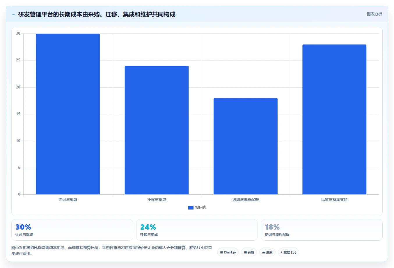
Task: Click the y-axis value 10
Action: coord(18,141)
